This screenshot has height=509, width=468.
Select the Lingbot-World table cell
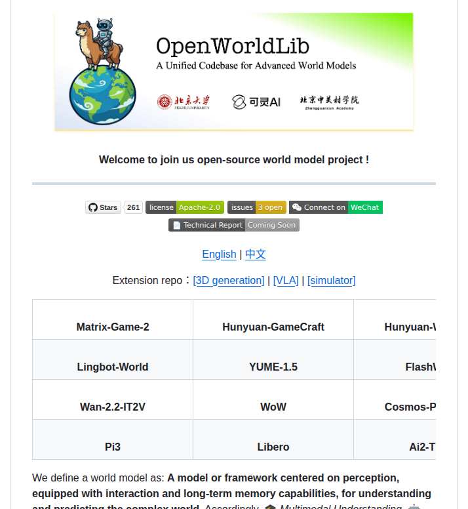pyautogui.click(x=113, y=359)
